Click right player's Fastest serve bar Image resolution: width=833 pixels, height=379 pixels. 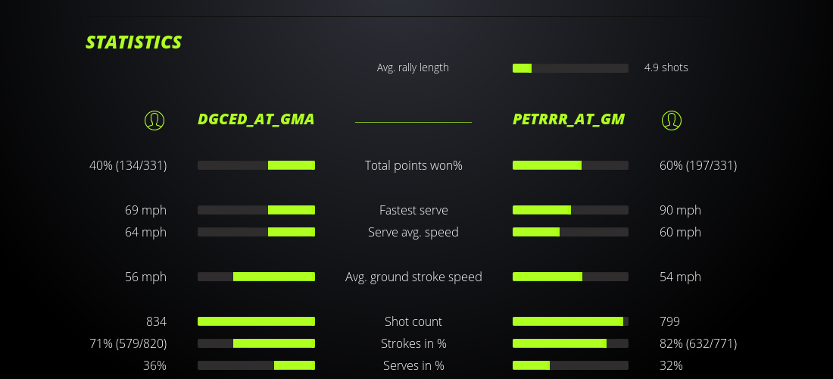[x=570, y=210]
